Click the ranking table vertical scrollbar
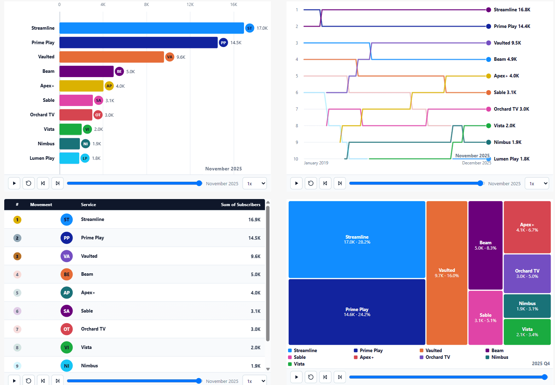This screenshot has width=555, height=385. point(268,273)
